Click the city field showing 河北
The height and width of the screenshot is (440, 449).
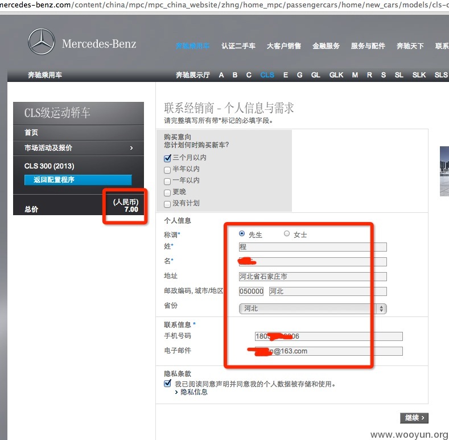coord(328,291)
